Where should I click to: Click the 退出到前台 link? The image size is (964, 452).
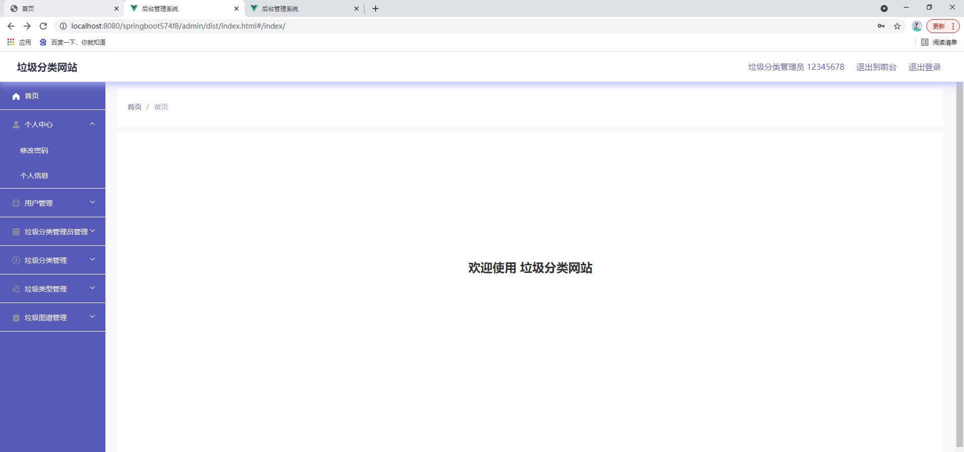pos(876,67)
